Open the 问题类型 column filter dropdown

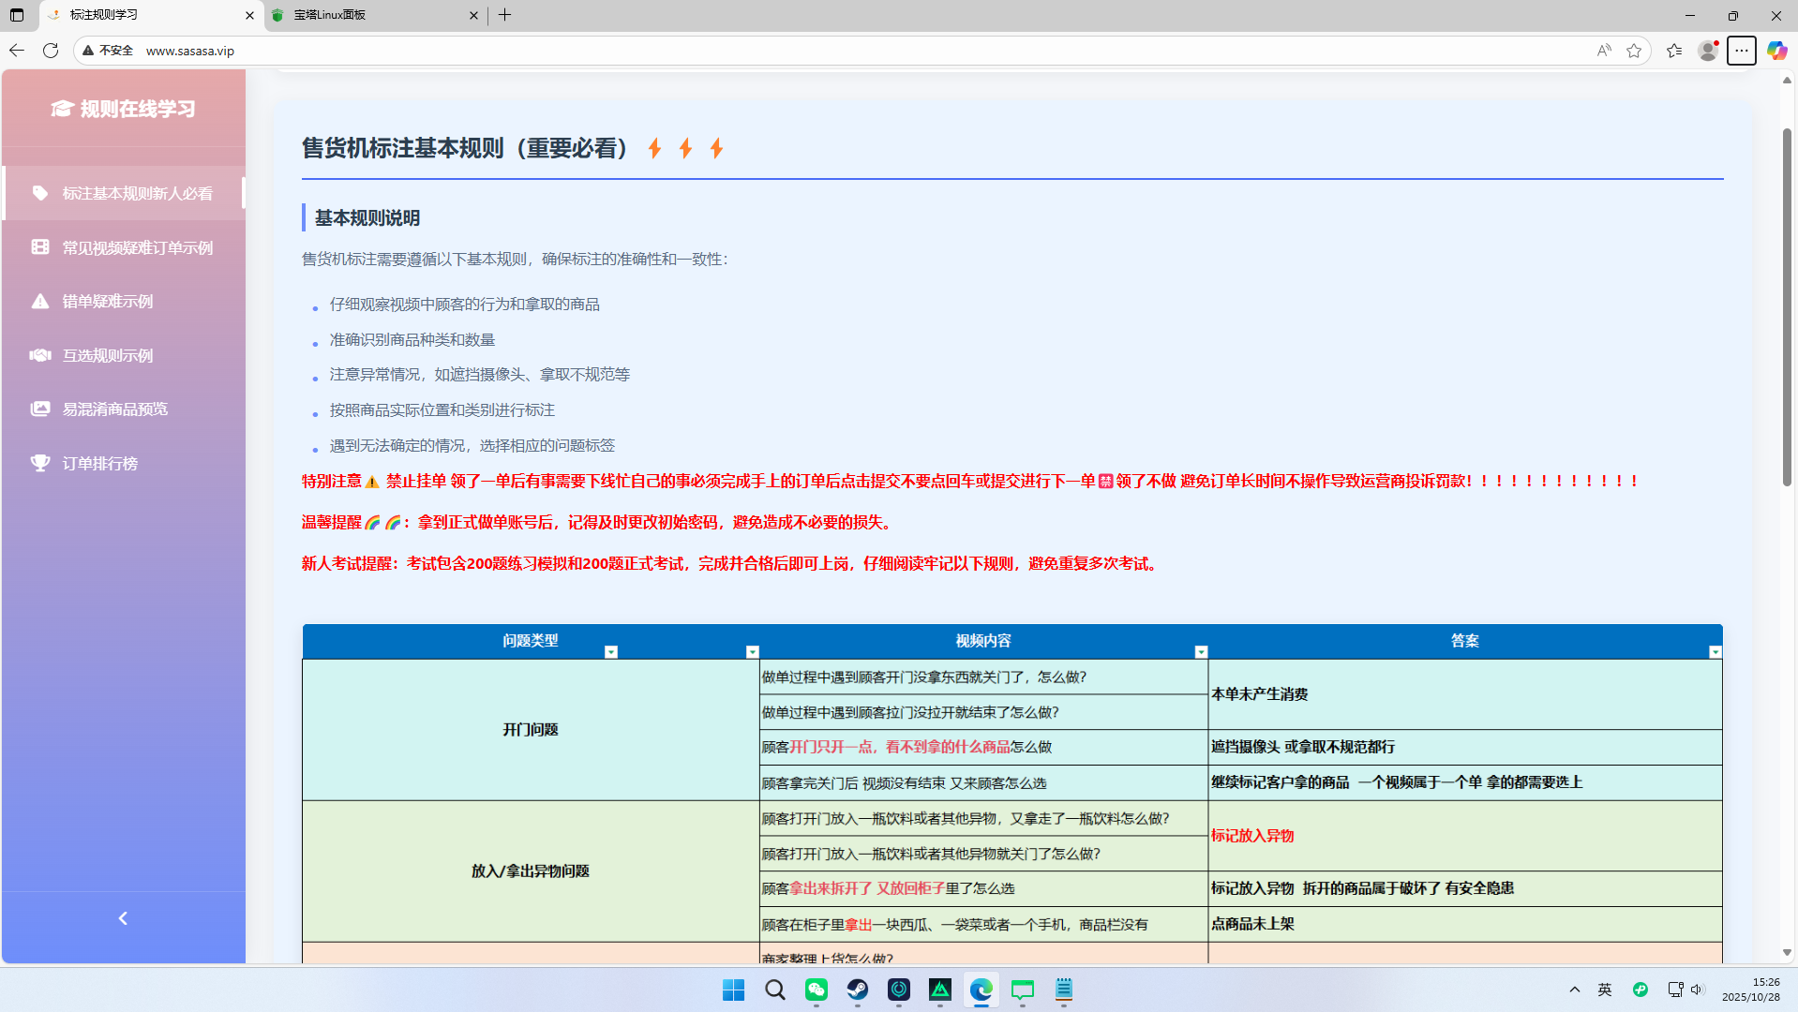coord(611,652)
